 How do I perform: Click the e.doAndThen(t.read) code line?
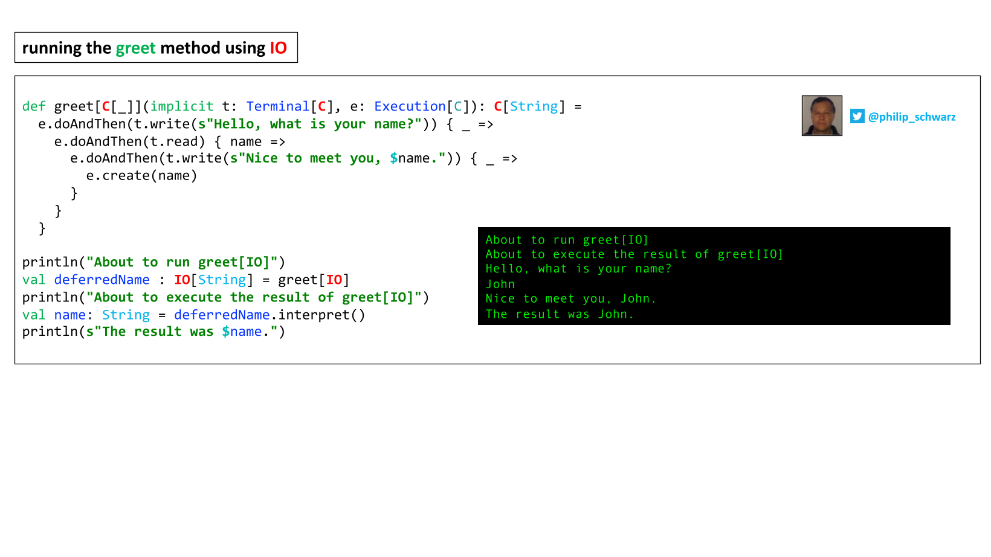[x=170, y=141]
